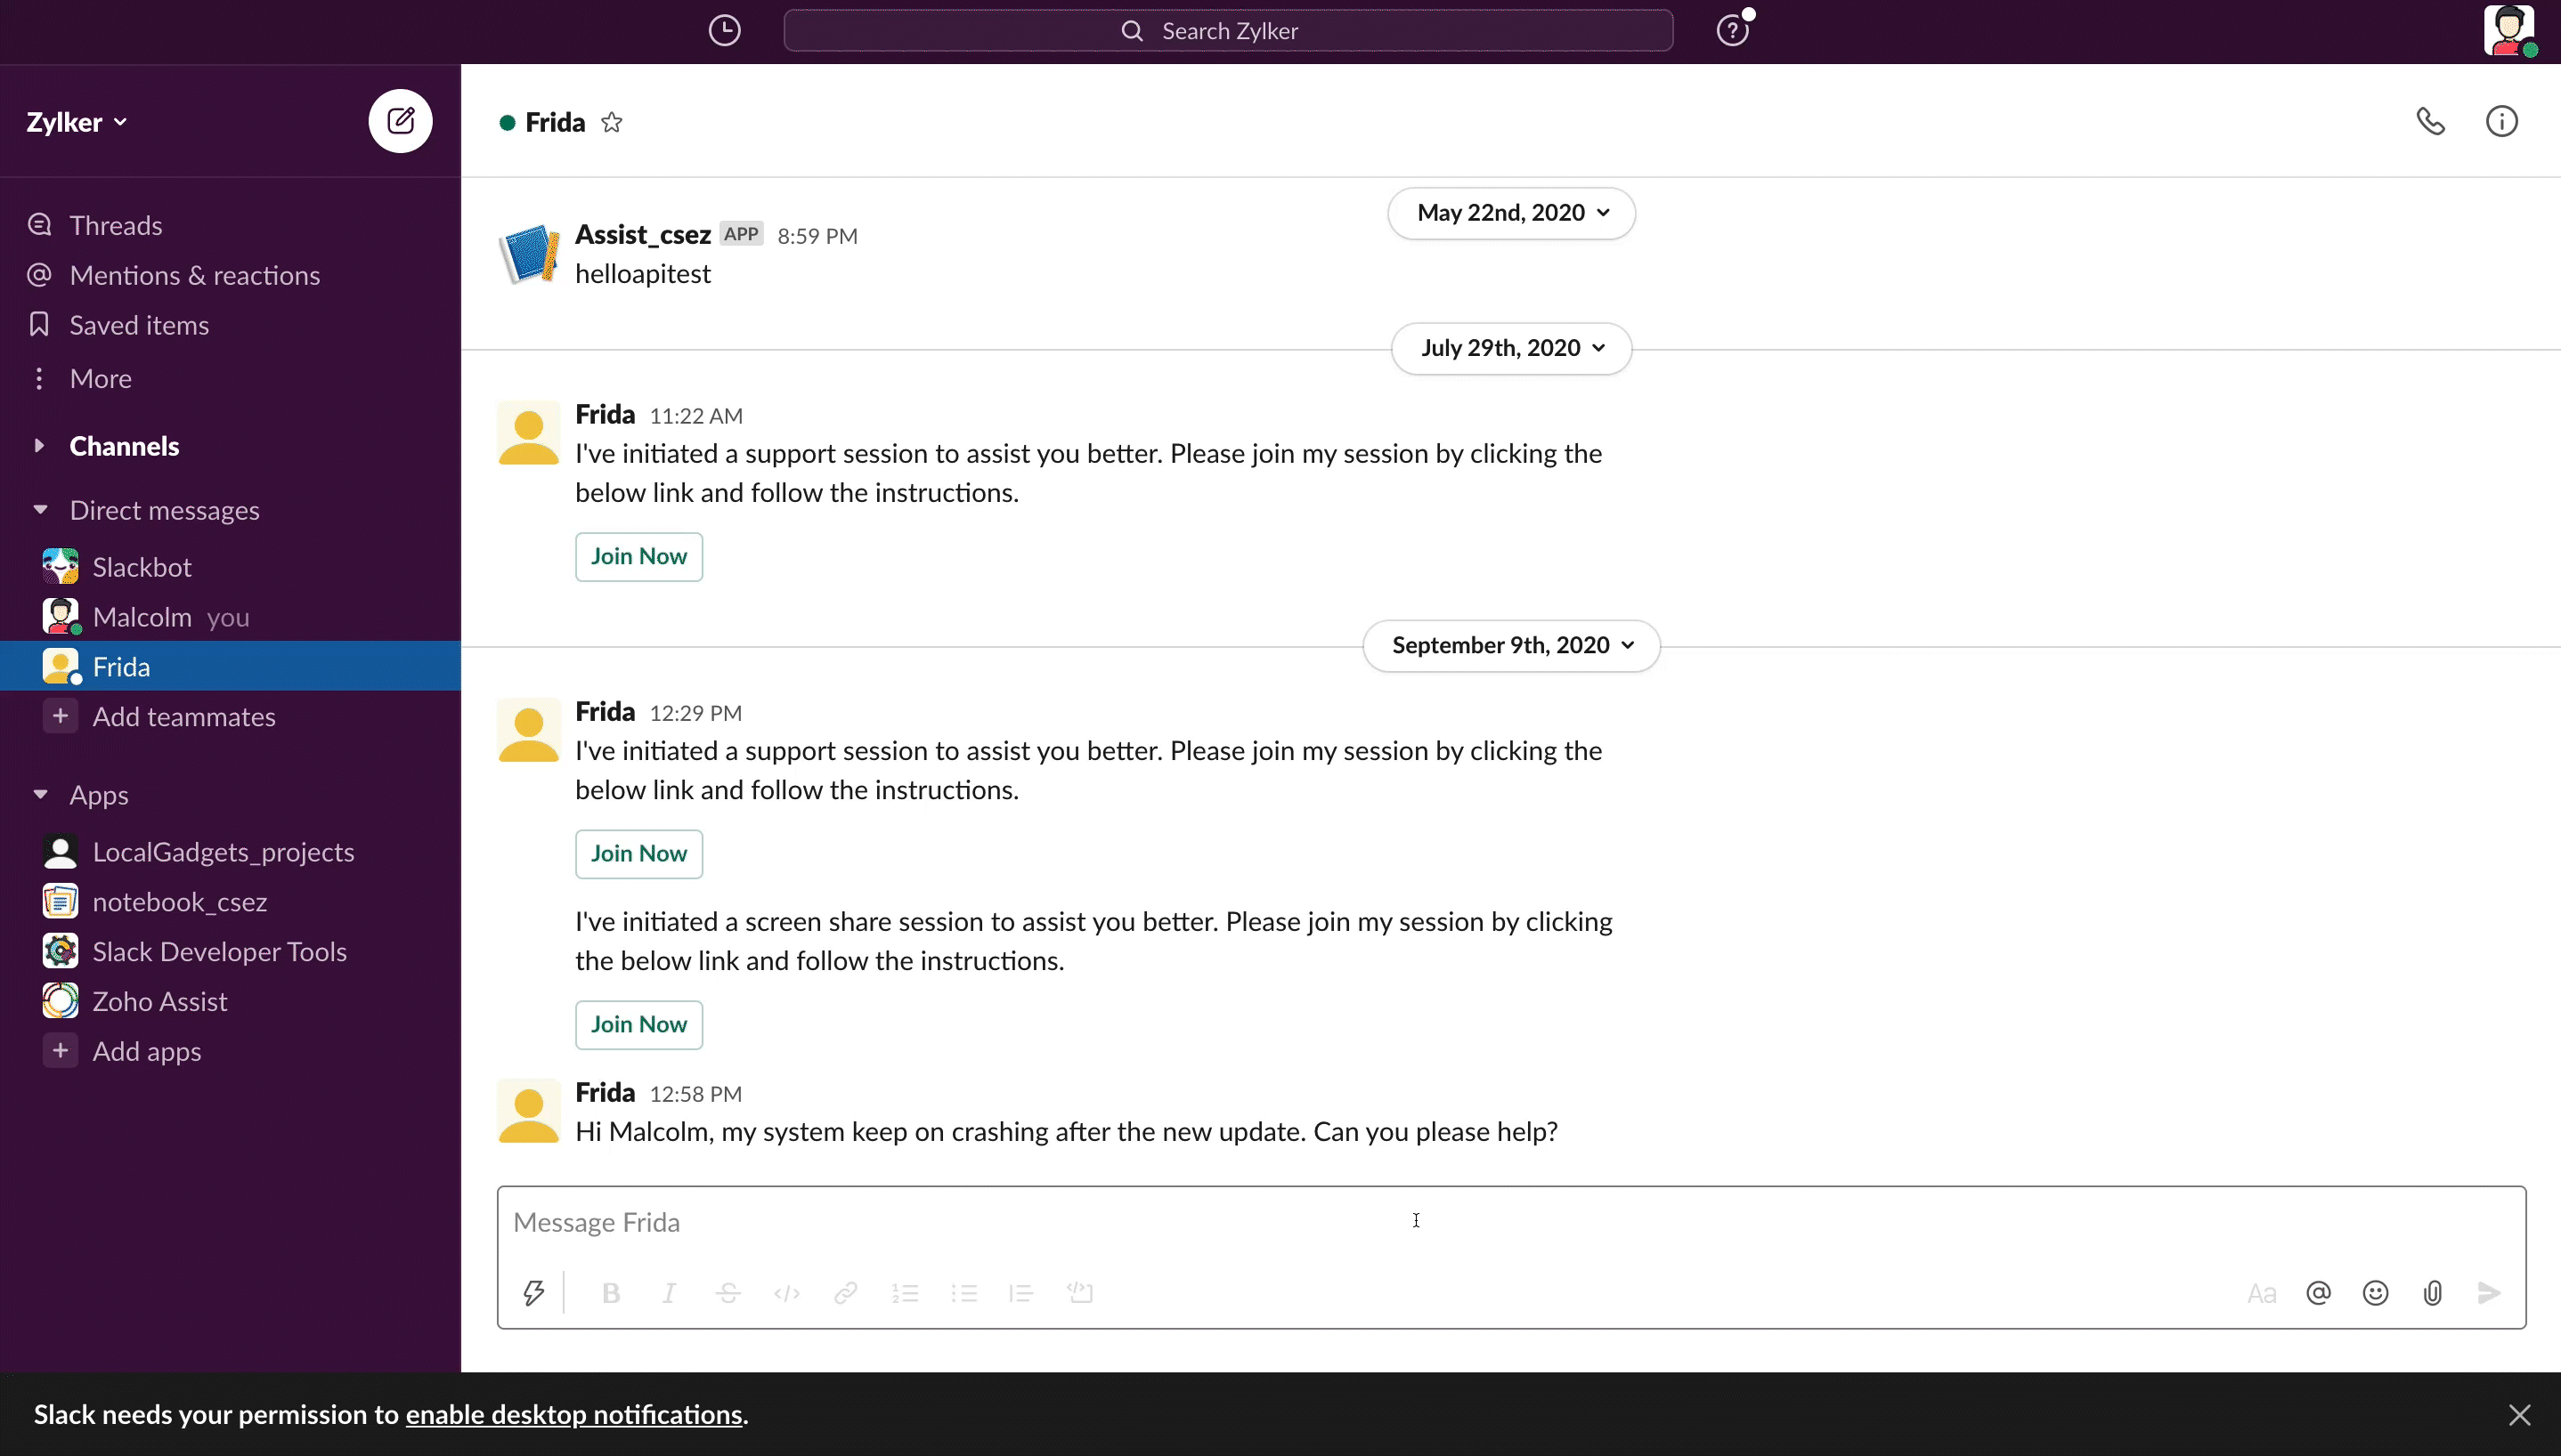Click the enable desktop notifications link
The height and width of the screenshot is (1456, 2561).
coord(573,1414)
